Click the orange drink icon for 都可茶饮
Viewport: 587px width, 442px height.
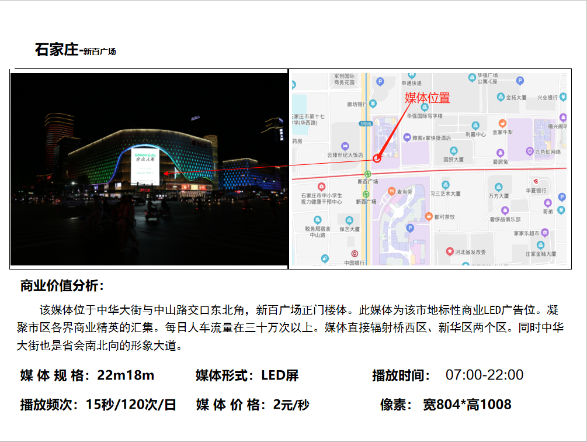[x=429, y=216]
